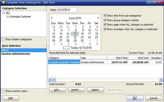This screenshot has height=102, width=164.
Task: Select June 22 in the calendar
Action: click(x=75, y=37)
